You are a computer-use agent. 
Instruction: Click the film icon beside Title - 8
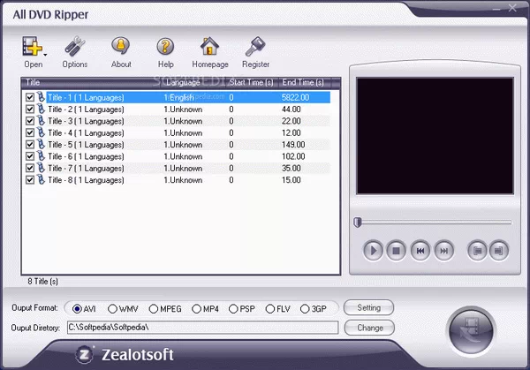point(41,180)
